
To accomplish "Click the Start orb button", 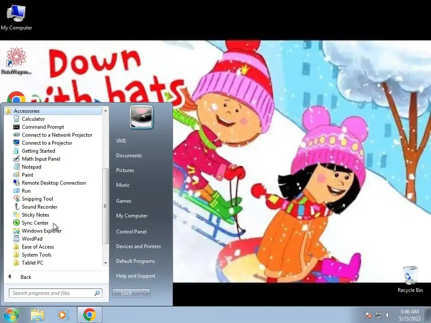I will click(11, 315).
